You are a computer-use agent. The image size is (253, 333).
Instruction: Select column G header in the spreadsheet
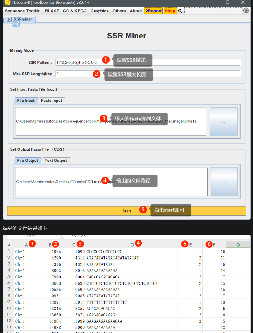(238, 245)
